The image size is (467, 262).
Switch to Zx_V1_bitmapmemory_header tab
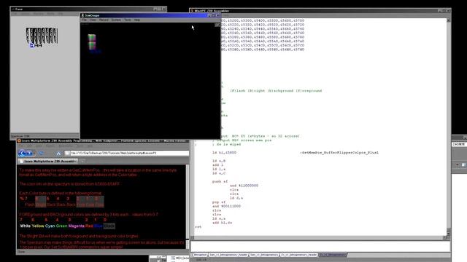(x=298, y=255)
